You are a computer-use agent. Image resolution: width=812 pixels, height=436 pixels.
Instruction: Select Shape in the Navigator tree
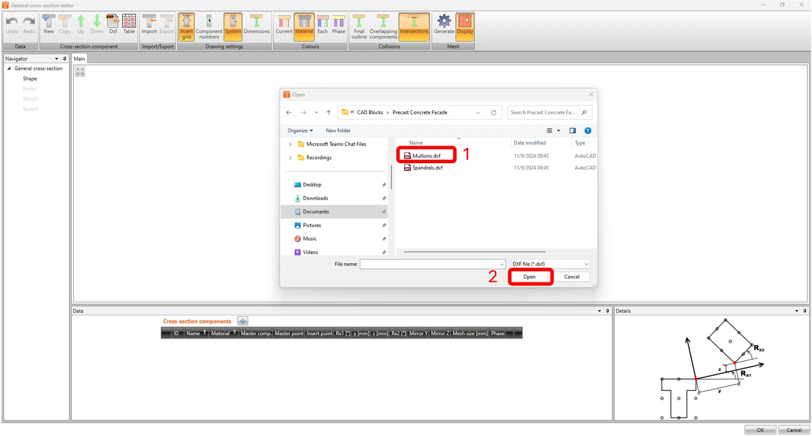(x=30, y=79)
